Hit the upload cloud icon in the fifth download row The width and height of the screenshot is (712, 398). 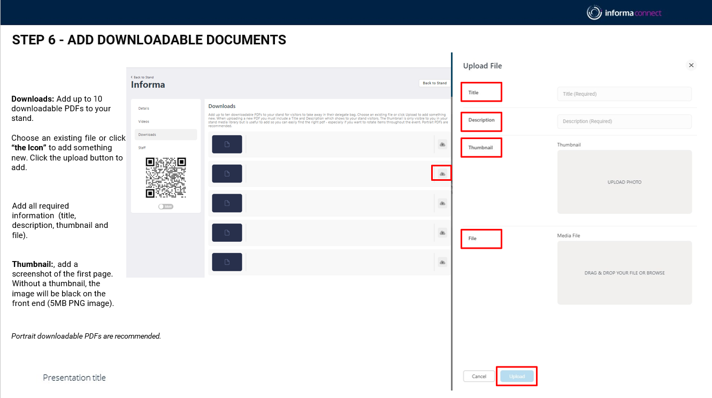(x=442, y=262)
